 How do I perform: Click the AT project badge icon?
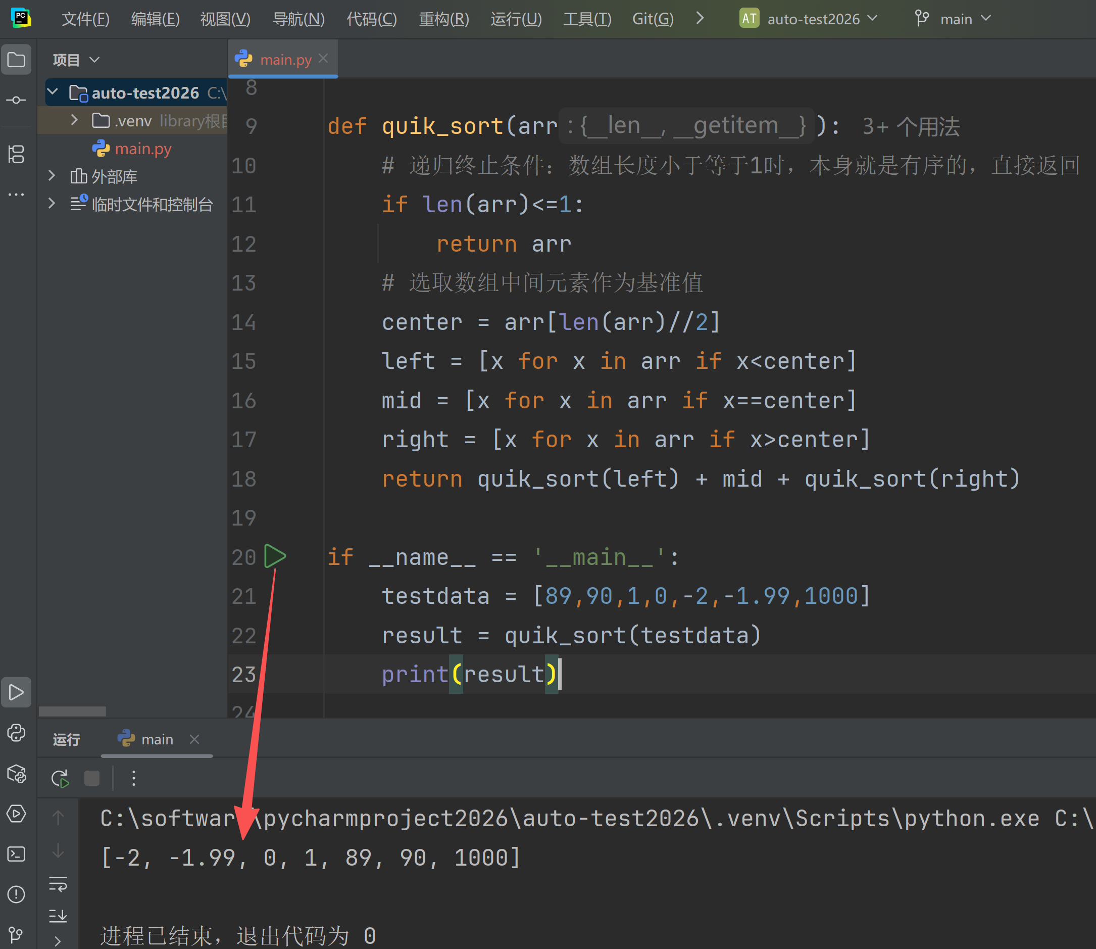tap(749, 19)
